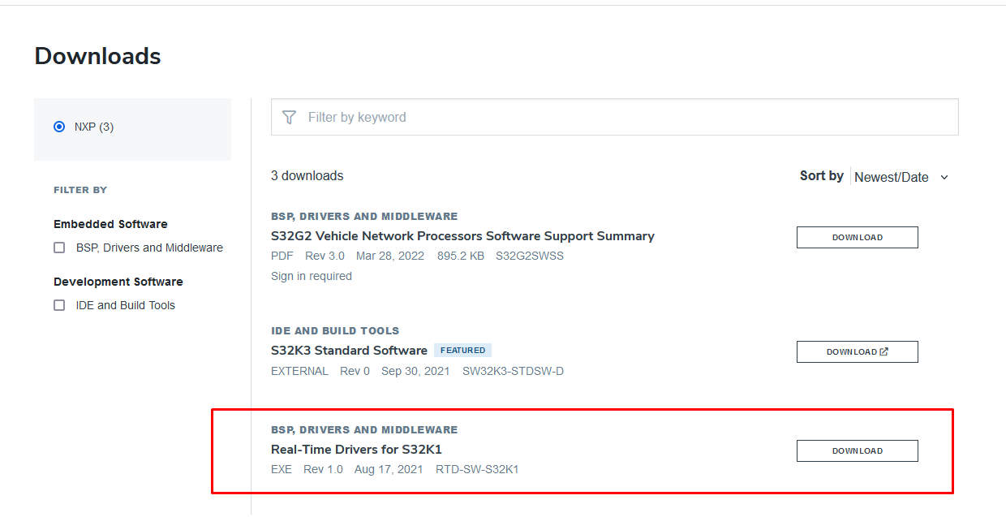Click the Downloads page heading

coord(97,56)
